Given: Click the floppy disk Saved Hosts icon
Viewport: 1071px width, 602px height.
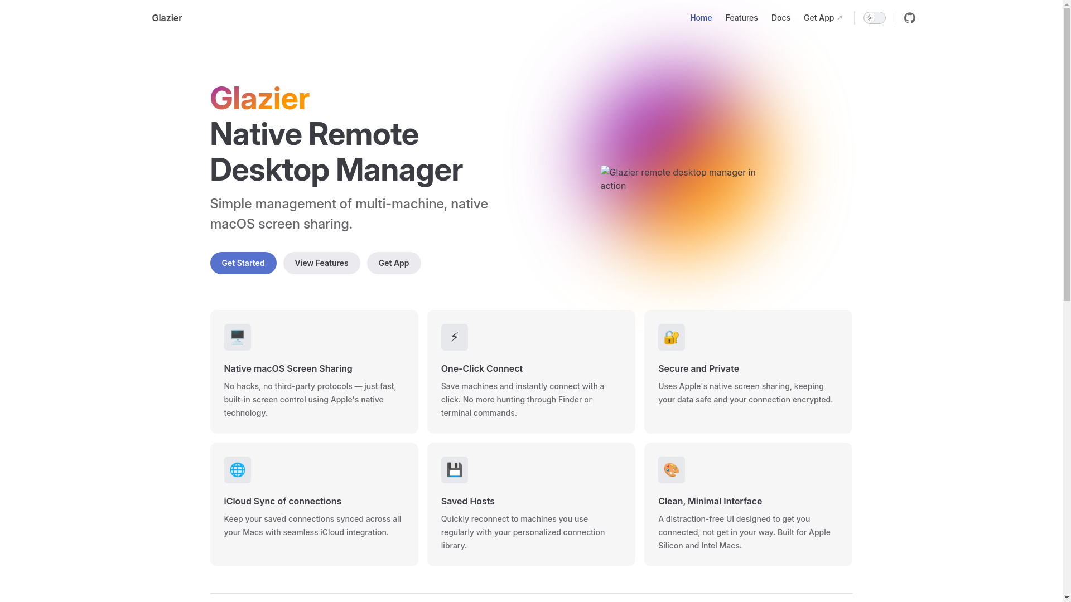Looking at the screenshot, I should tap(454, 470).
